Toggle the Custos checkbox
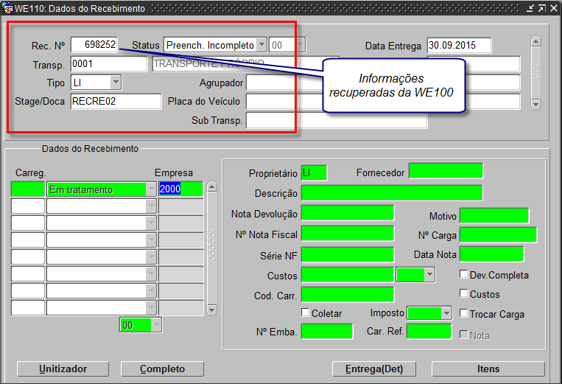This screenshot has height=384, width=562. tap(464, 293)
